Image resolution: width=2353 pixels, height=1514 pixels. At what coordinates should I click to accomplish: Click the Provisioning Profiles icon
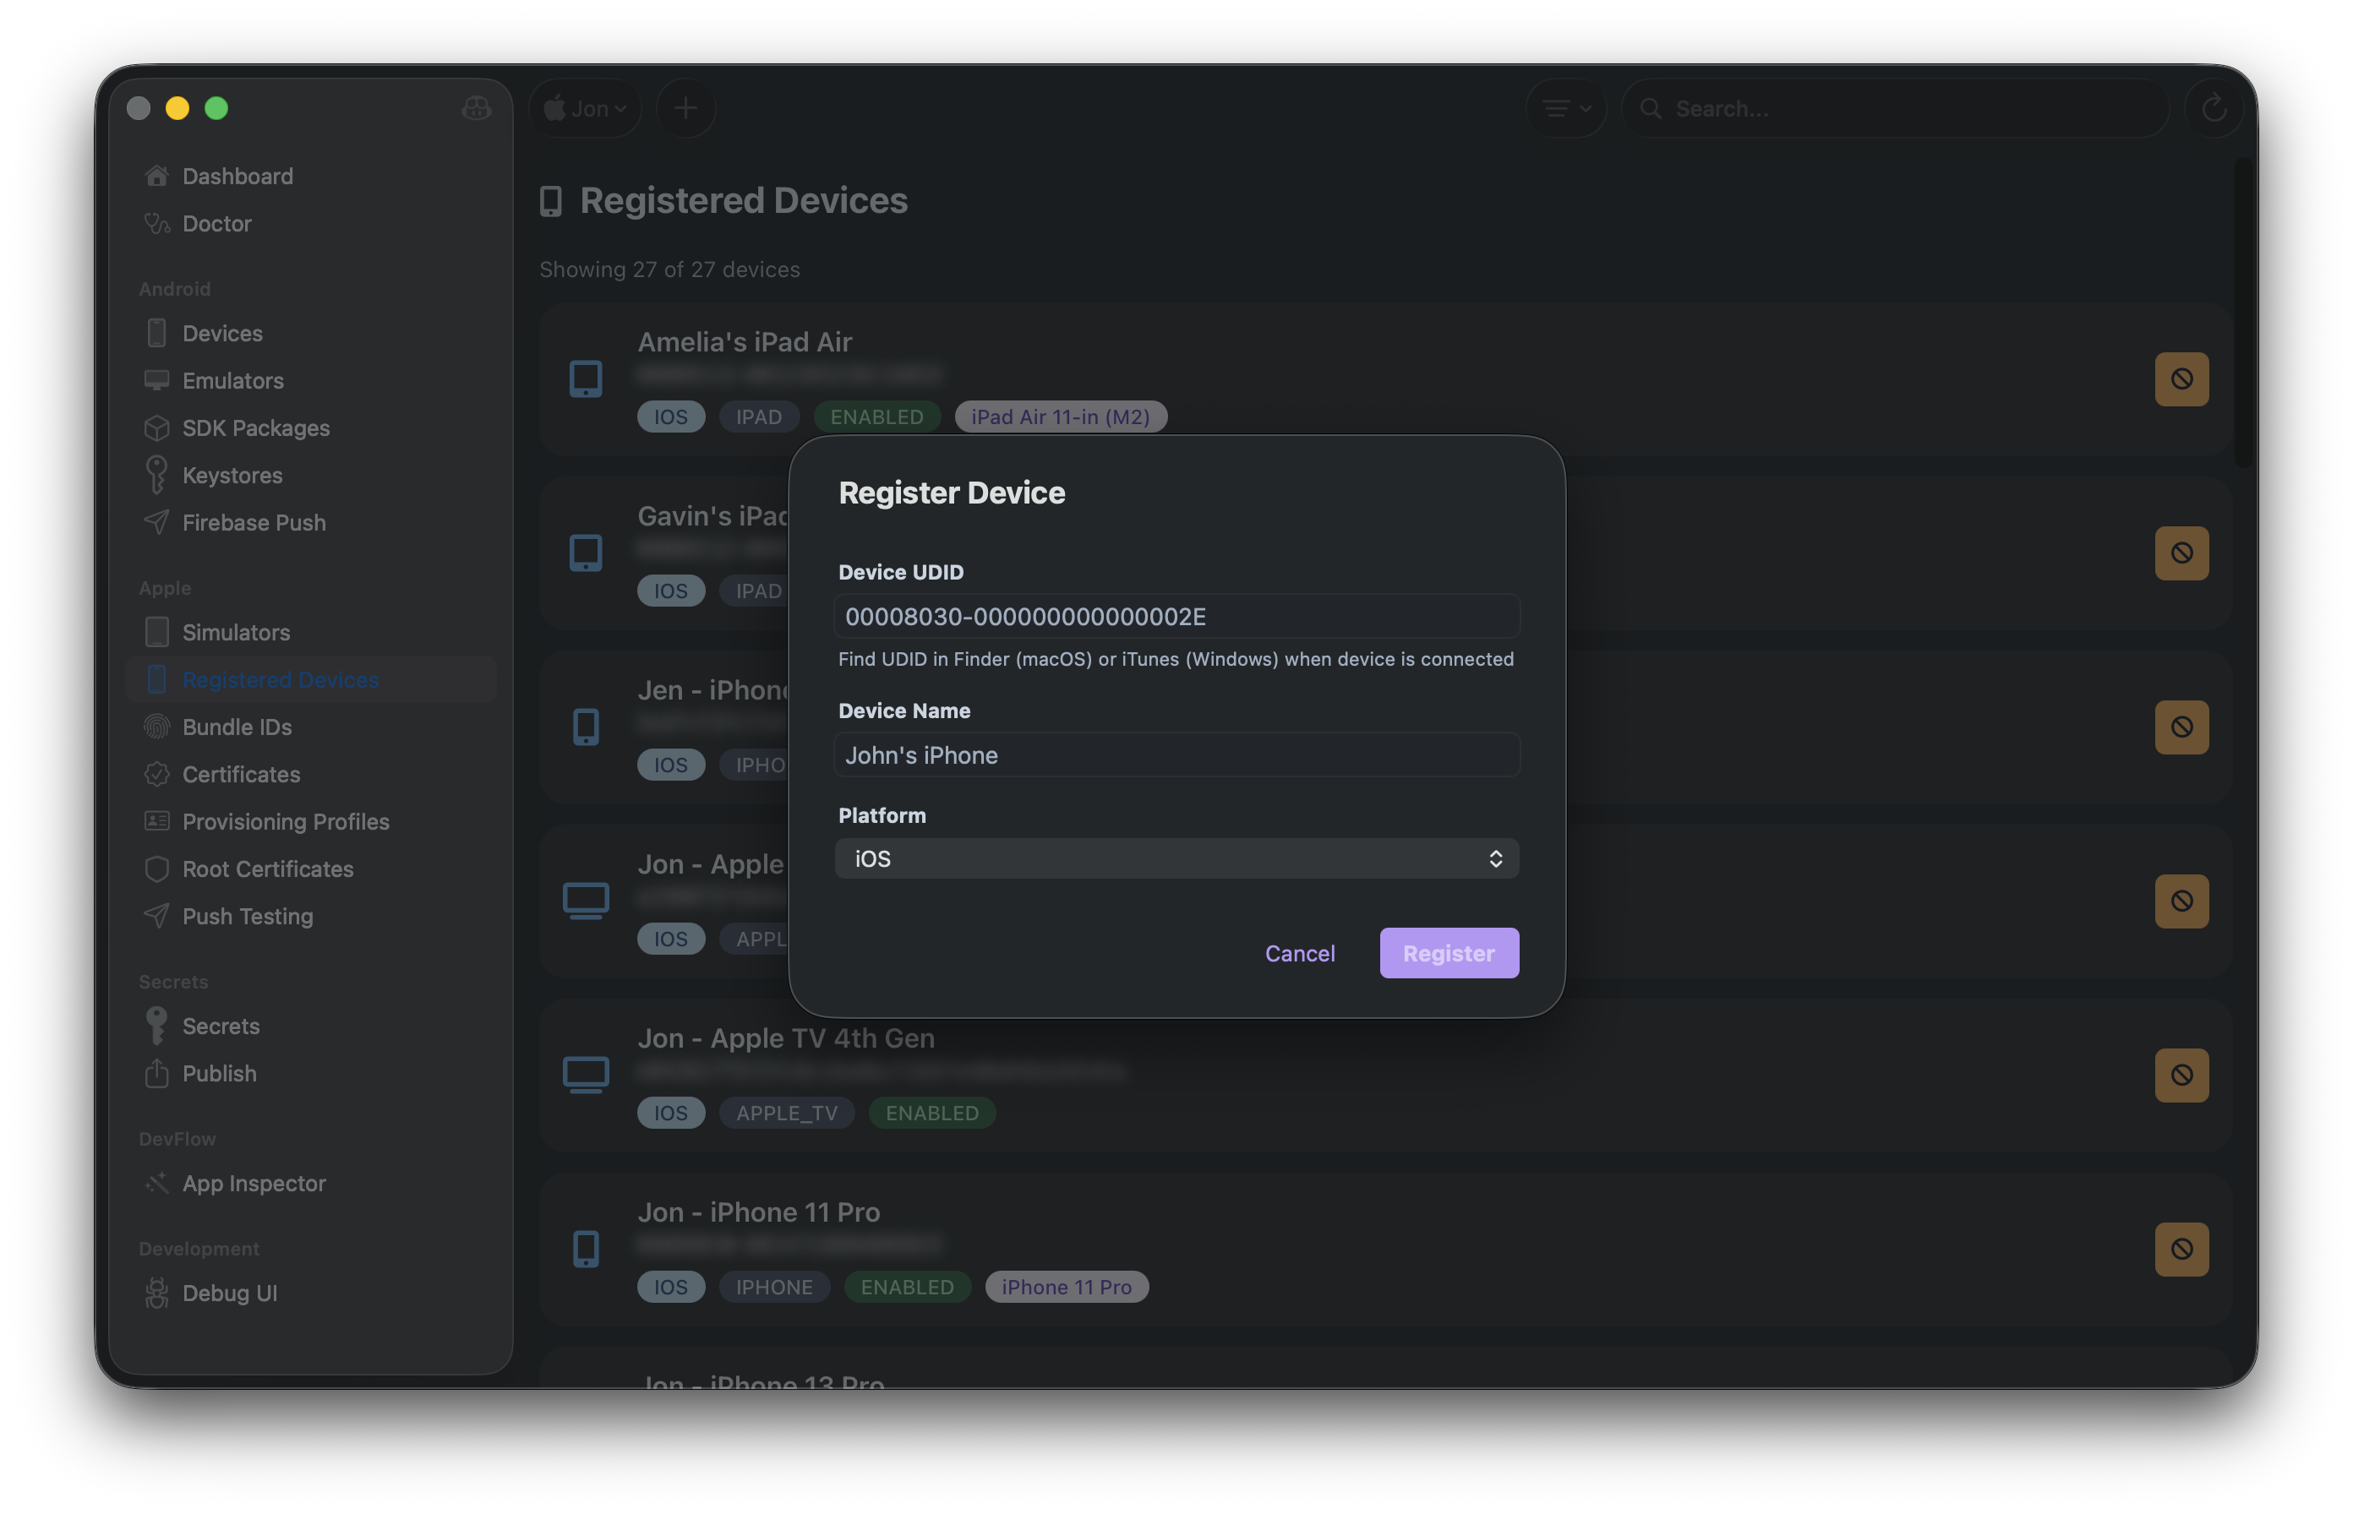[x=156, y=821]
